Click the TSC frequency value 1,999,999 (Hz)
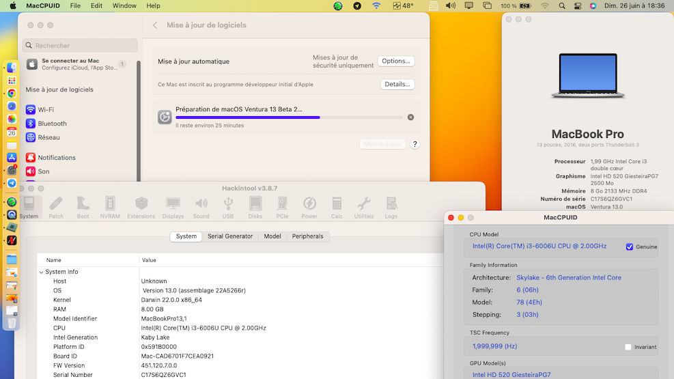 tap(494, 346)
